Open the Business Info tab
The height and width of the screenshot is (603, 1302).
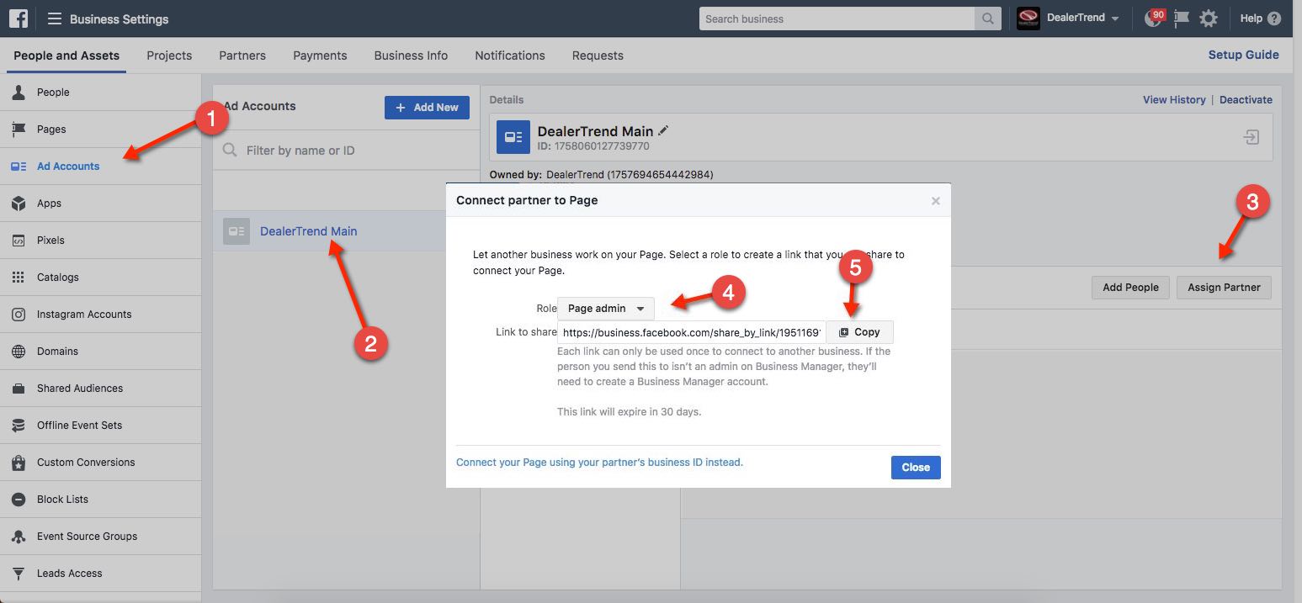pos(411,56)
